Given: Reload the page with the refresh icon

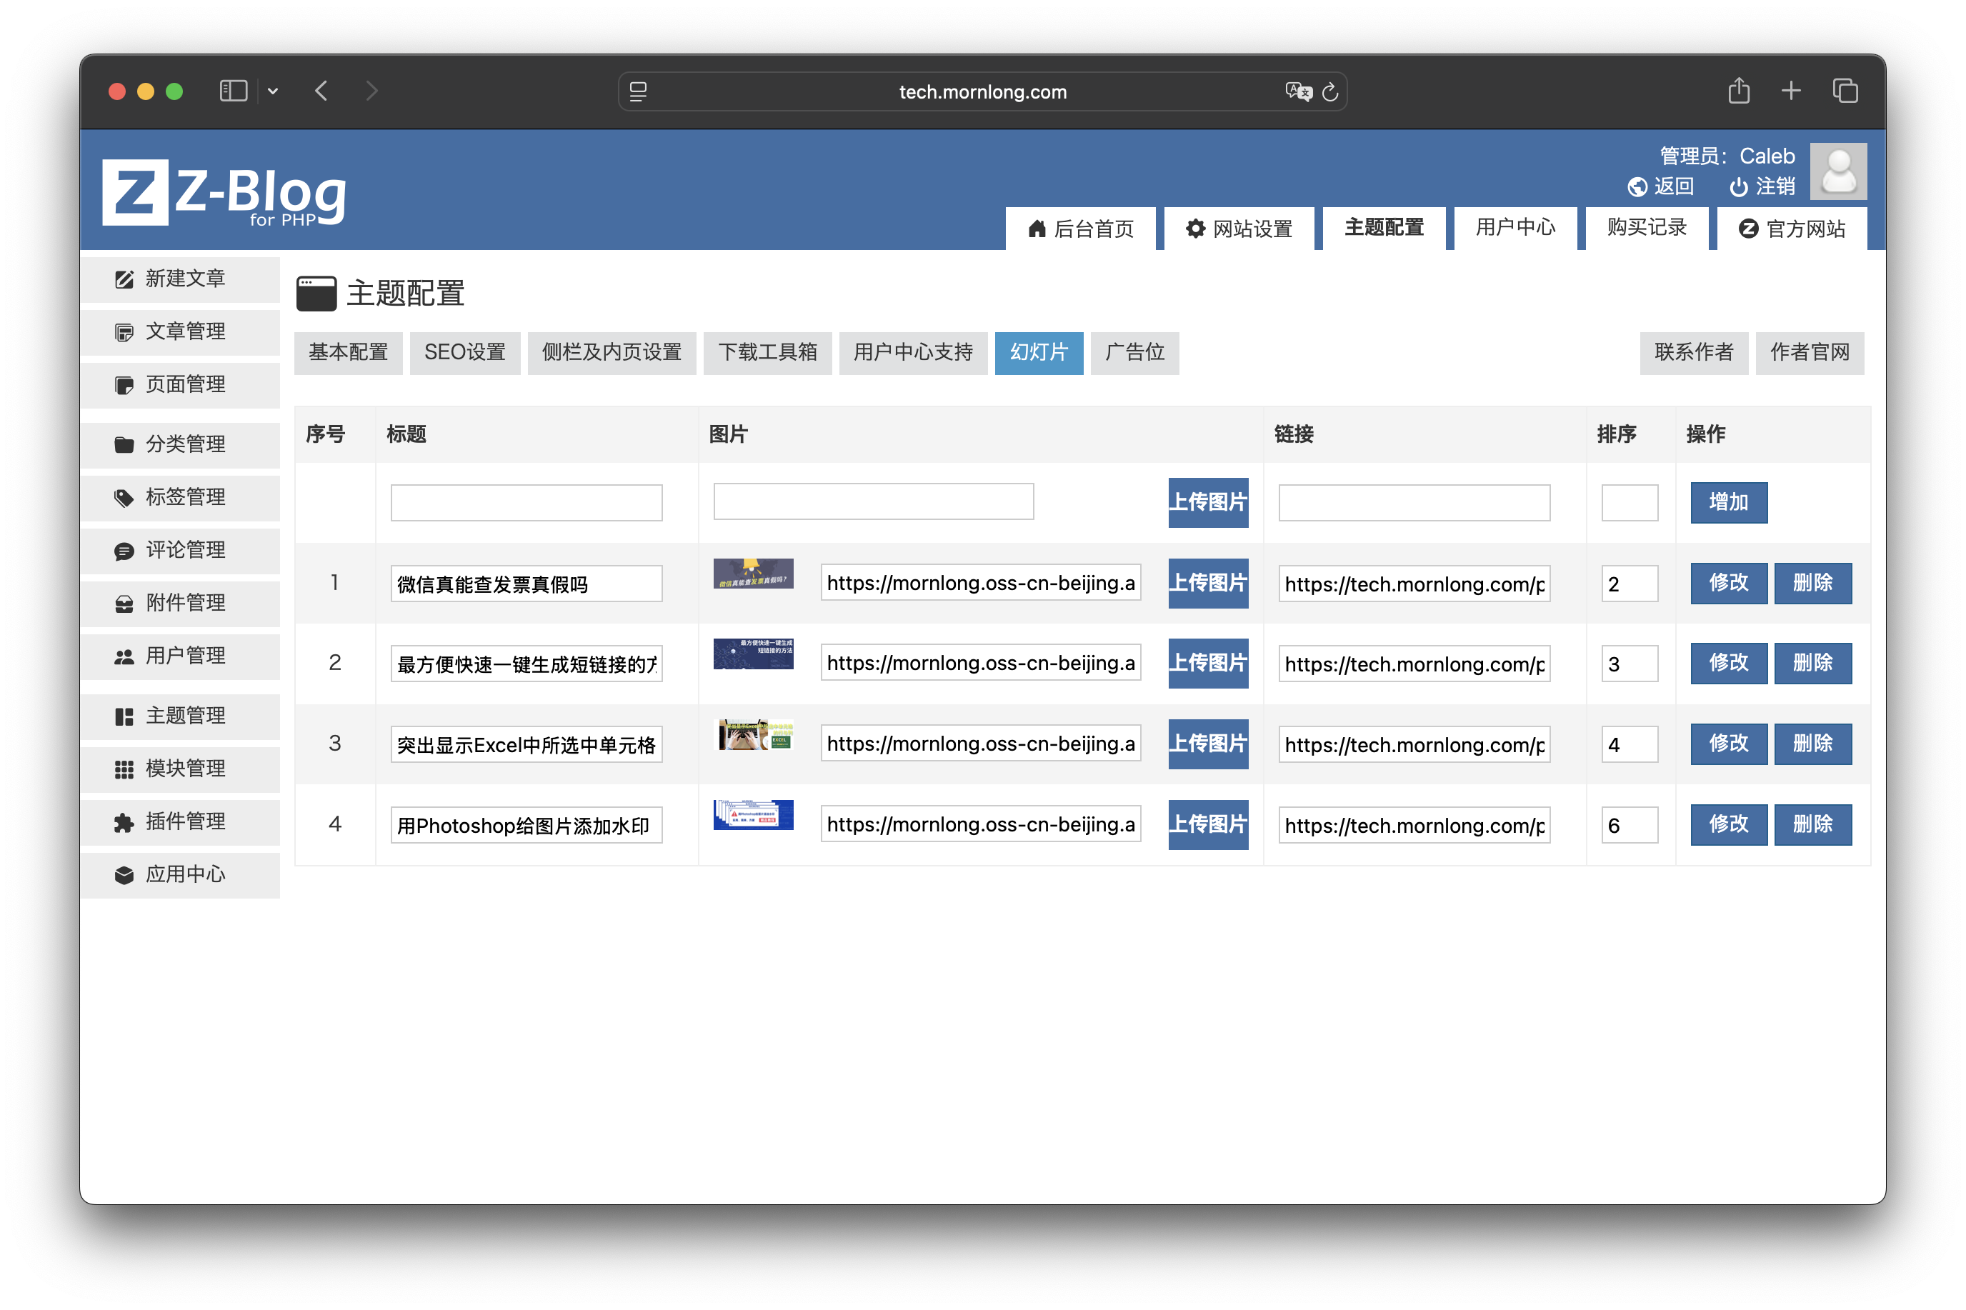Looking at the screenshot, I should (x=1330, y=92).
